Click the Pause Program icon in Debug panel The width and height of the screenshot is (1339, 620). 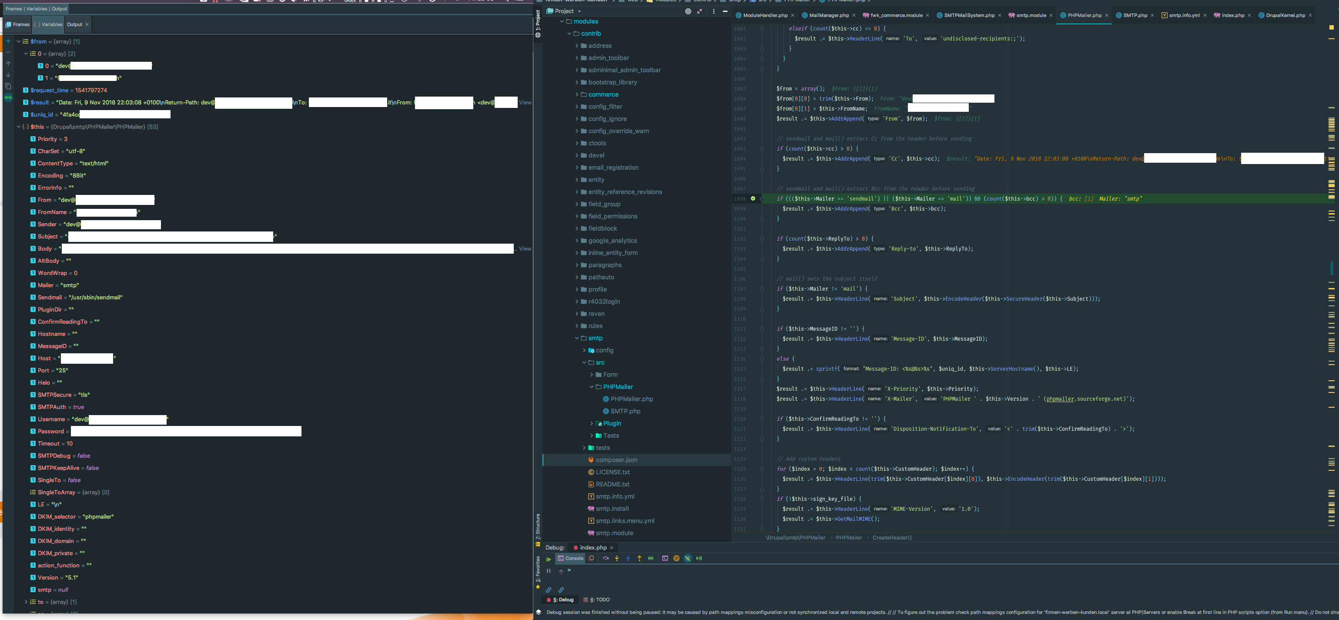(549, 571)
